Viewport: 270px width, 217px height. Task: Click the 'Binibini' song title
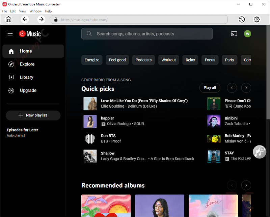coord(231,118)
